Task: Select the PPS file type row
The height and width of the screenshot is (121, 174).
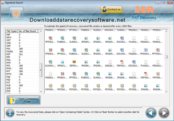Action: coord(22,66)
